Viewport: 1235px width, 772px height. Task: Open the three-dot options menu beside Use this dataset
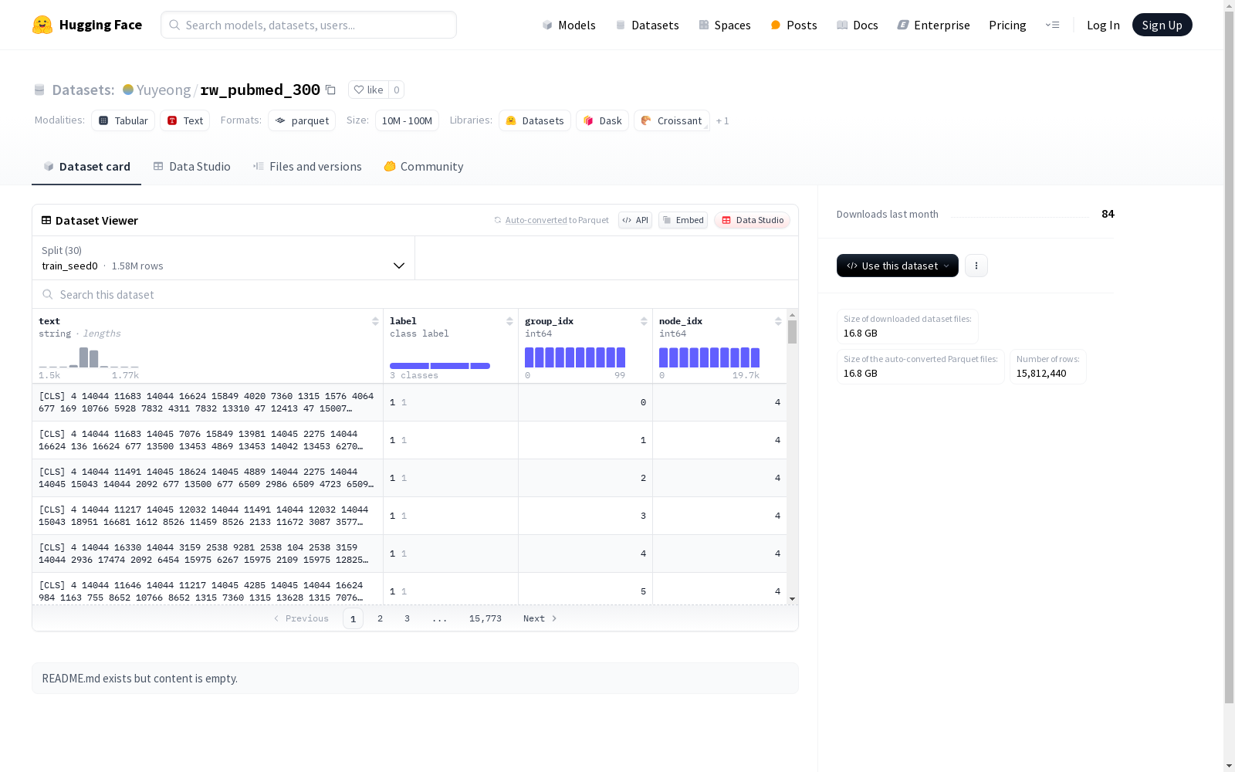pyautogui.click(x=976, y=266)
